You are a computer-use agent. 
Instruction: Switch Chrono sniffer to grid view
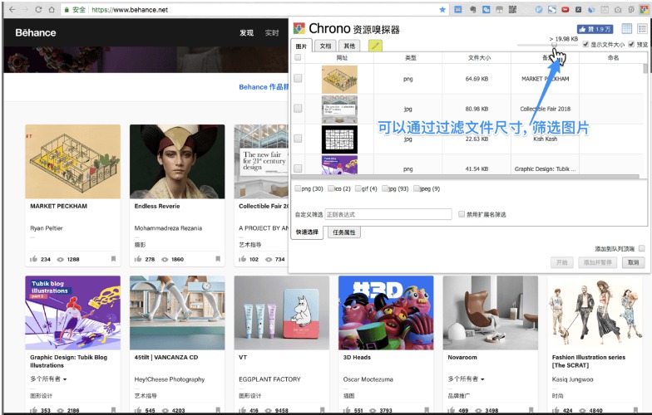coord(627,28)
